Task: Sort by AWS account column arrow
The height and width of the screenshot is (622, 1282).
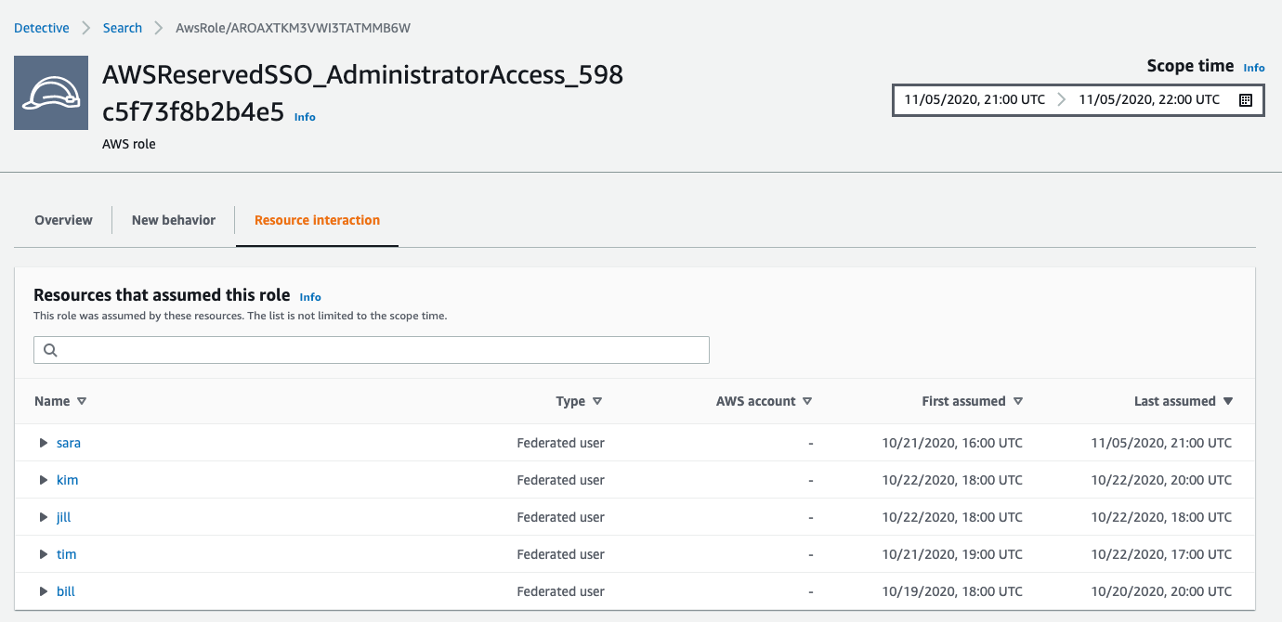Action: [x=807, y=401]
